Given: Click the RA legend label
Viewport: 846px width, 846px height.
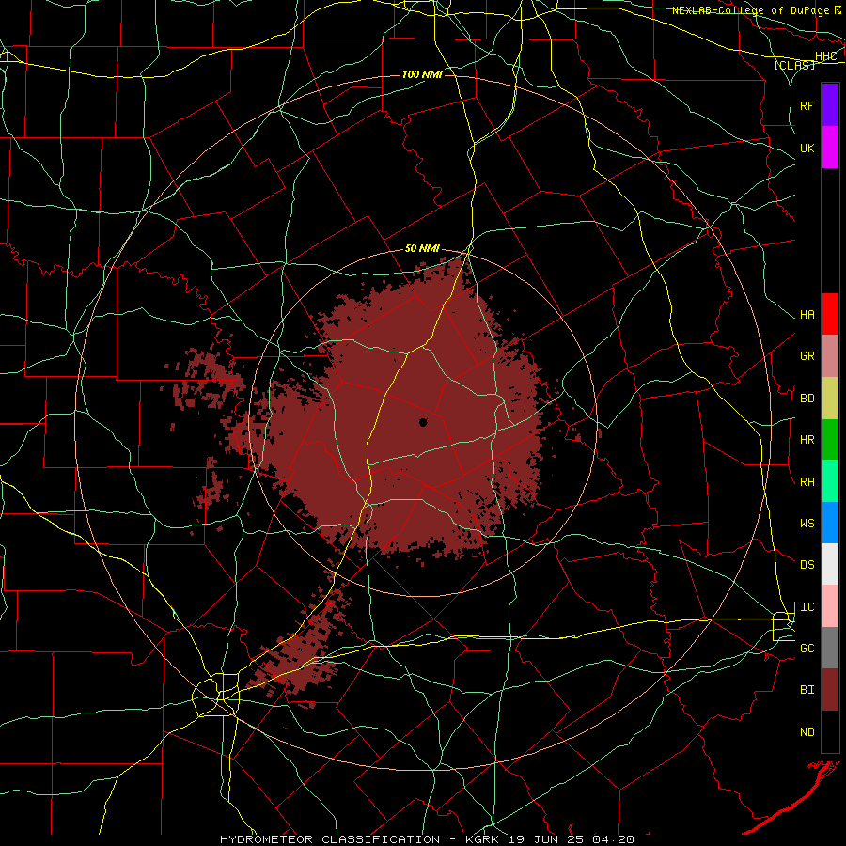Looking at the screenshot, I should click(807, 482).
